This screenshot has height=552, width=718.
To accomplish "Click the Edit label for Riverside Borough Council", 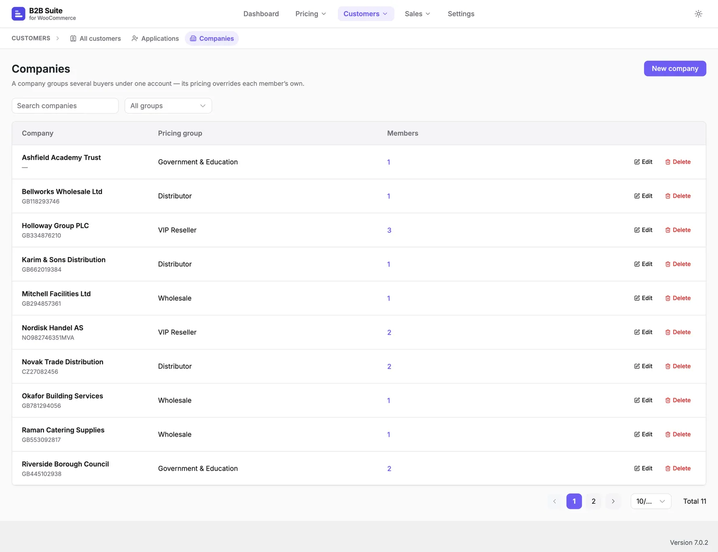I will point(647,468).
